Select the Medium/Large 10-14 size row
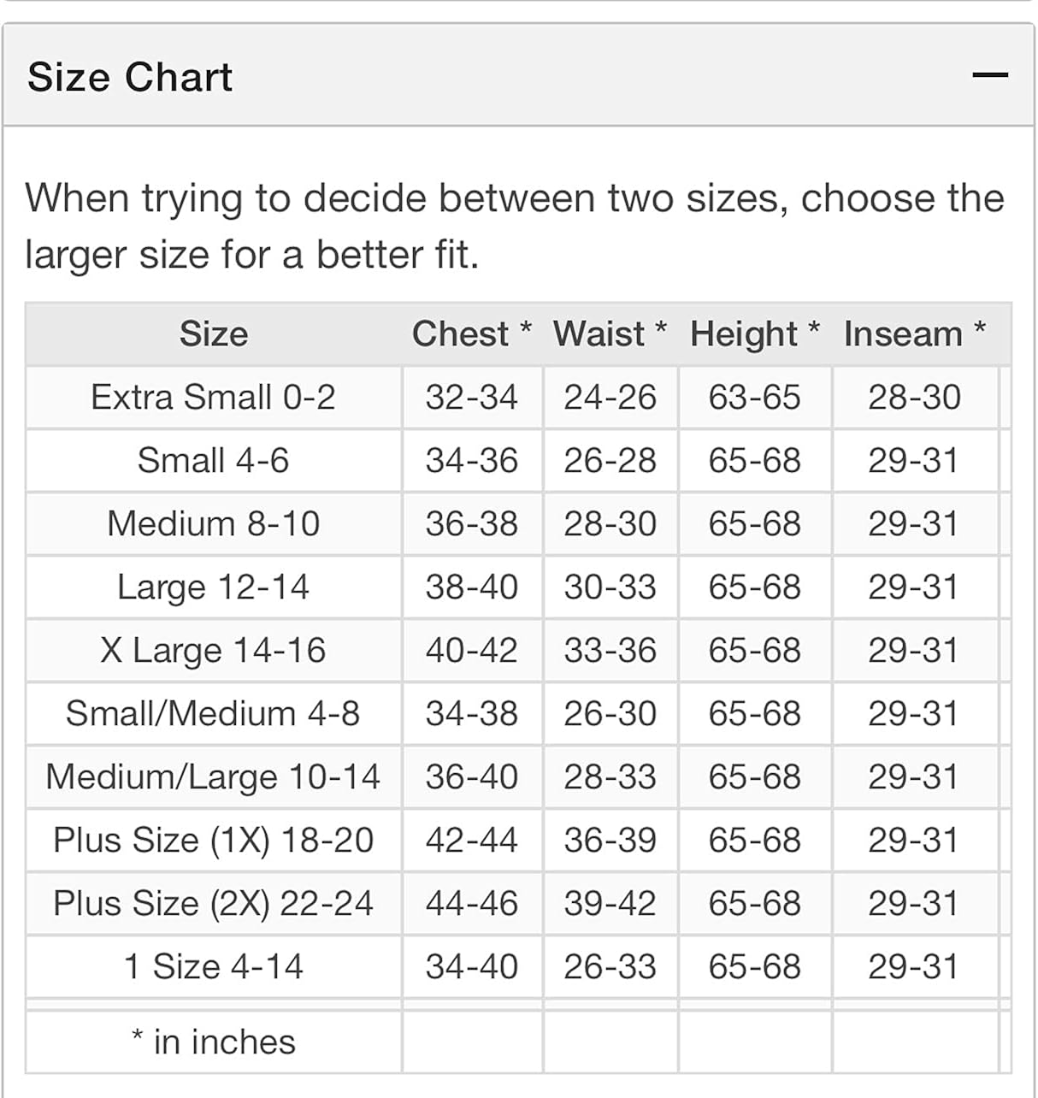The width and height of the screenshot is (1038, 1098). point(214,777)
